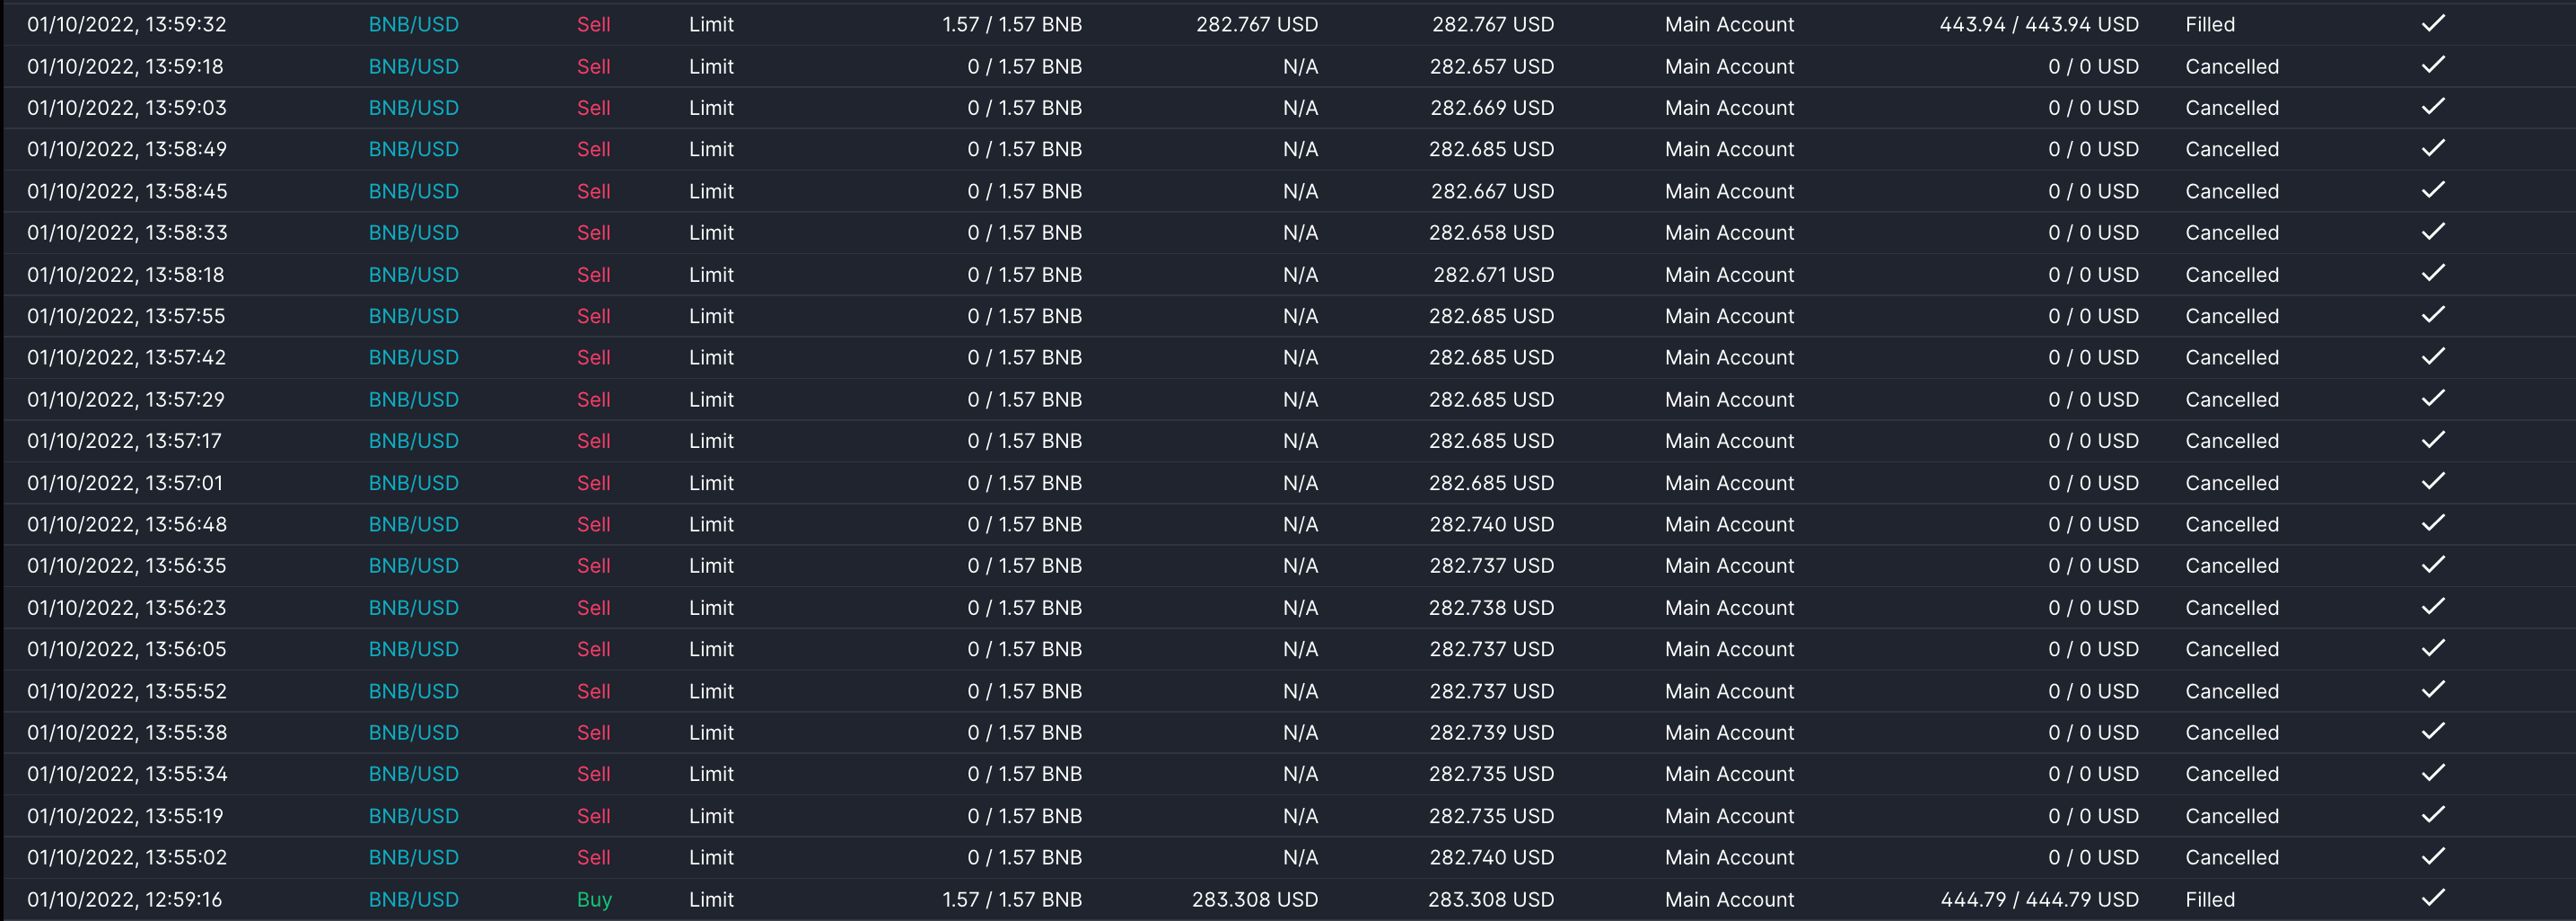
Task: Click the checkmark on the 13:58:45 order row
Action: pyautogui.click(x=2434, y=190)
